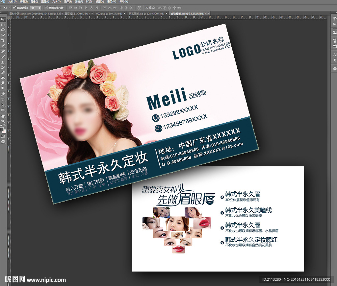Select the History Brush tool
Screen dimensions: 337x286
[x=3, y=67]
